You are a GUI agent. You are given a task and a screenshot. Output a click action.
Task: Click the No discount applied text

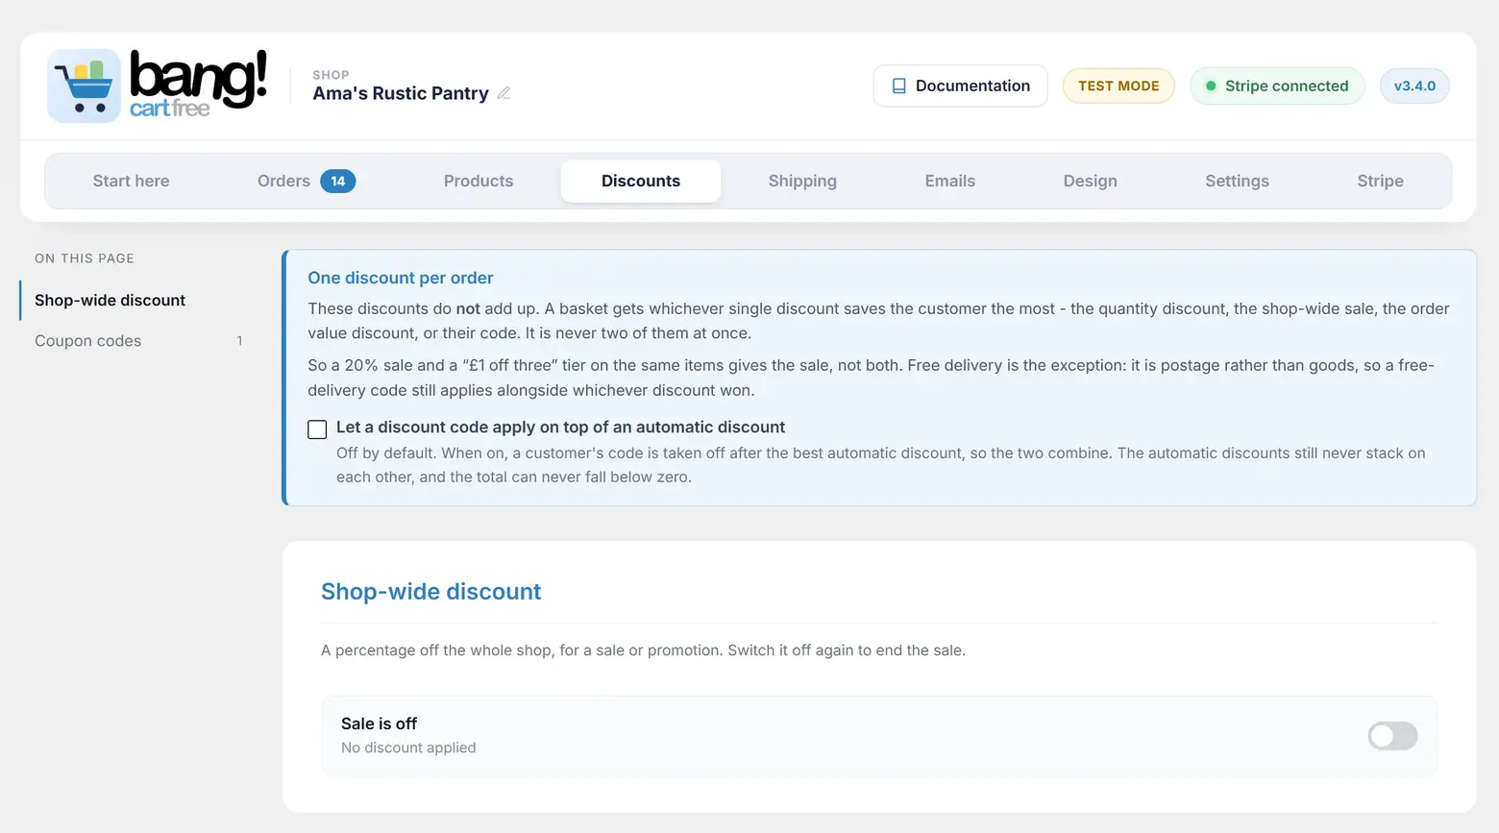coord(408,747)
